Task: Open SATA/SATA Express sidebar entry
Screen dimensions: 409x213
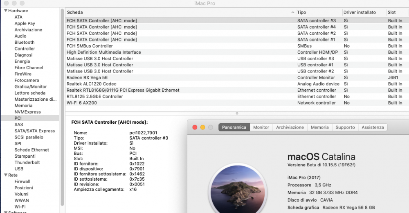Action: (x=35, y=131)
